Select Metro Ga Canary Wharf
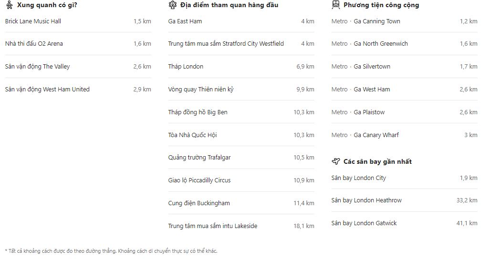 (405, 135)
